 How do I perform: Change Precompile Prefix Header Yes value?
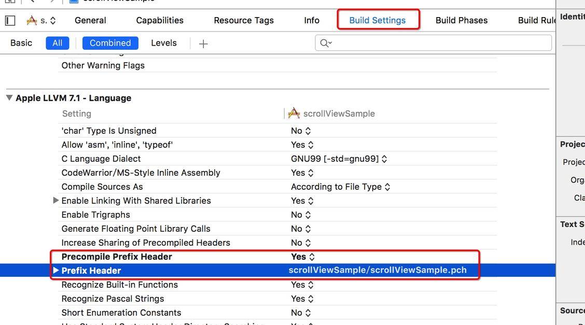(302, 257)
